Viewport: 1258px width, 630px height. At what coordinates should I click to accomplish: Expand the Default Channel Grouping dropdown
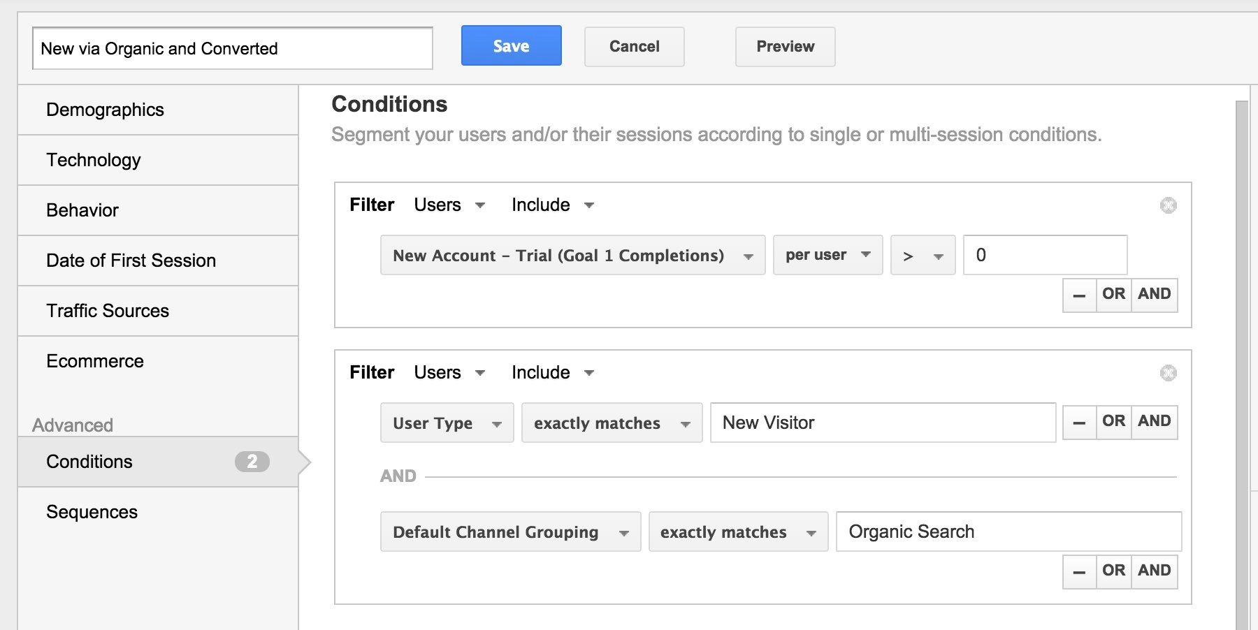coord(510,532)
